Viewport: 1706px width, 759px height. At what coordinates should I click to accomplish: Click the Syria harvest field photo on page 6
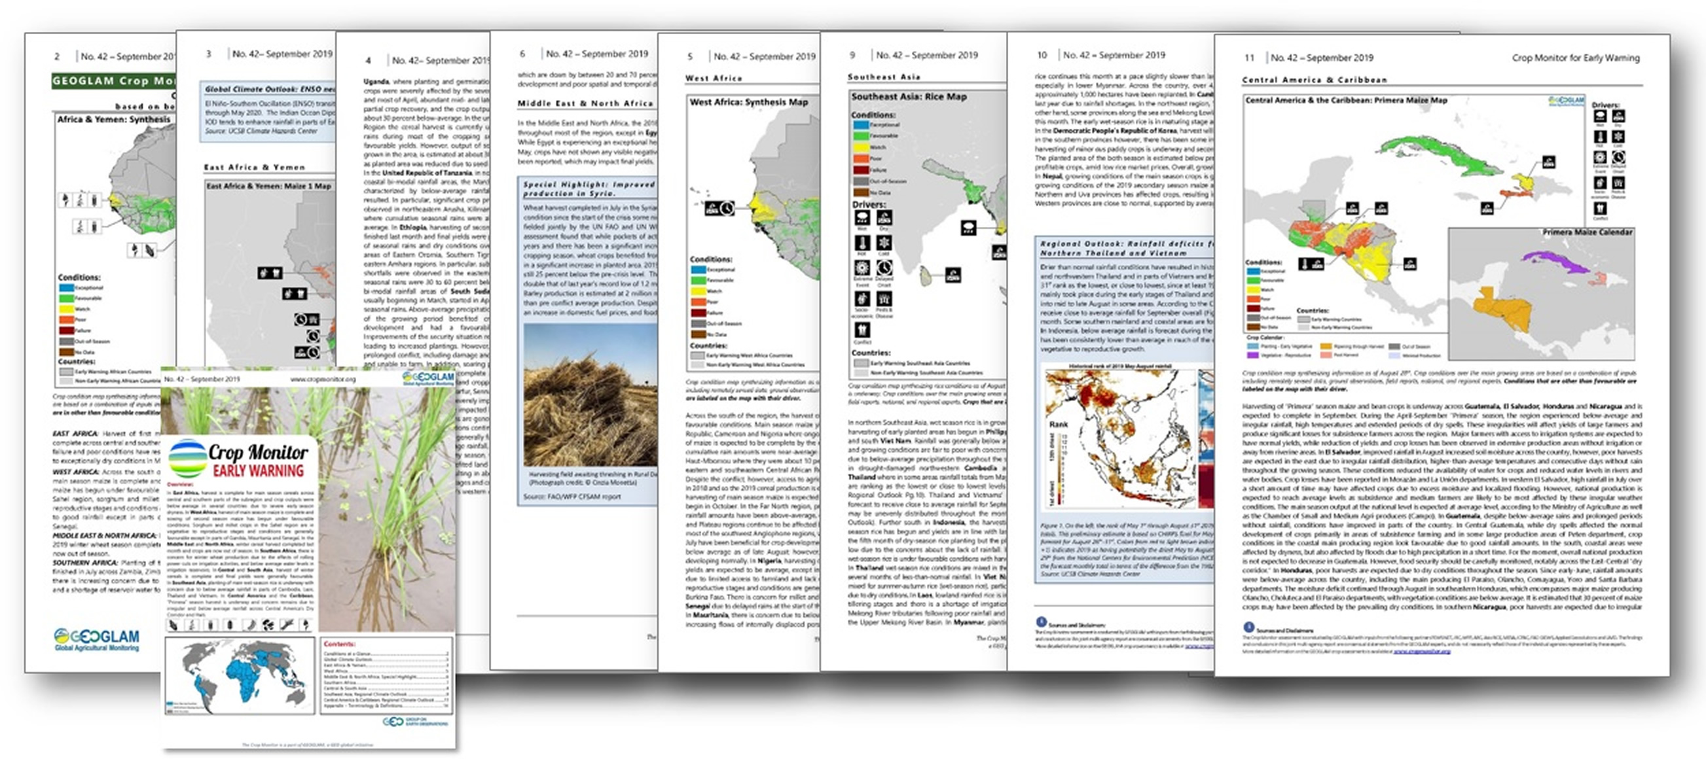point(590,395)
